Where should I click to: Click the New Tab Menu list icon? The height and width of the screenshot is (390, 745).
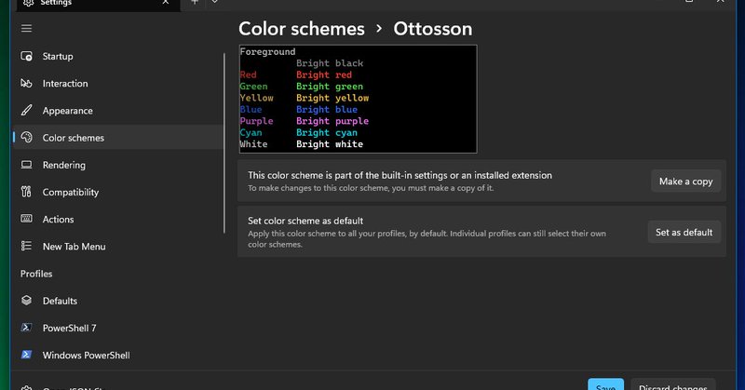pyautogui.click(x=27, y=246)
